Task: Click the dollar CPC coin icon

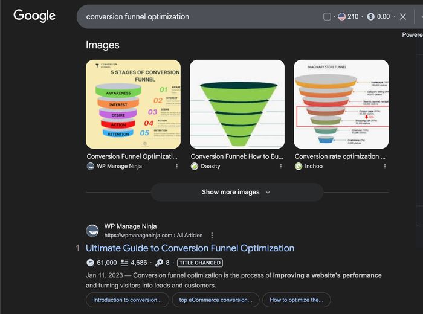Action: point(371,17)
